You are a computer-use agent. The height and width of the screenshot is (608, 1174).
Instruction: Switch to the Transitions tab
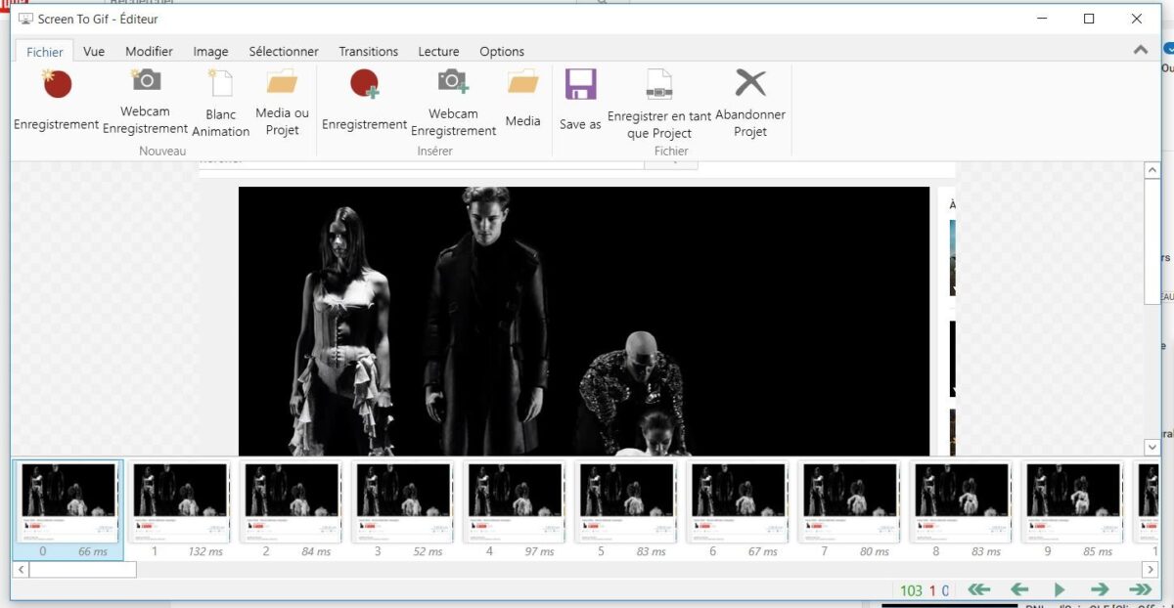click(x=368, y=52)
